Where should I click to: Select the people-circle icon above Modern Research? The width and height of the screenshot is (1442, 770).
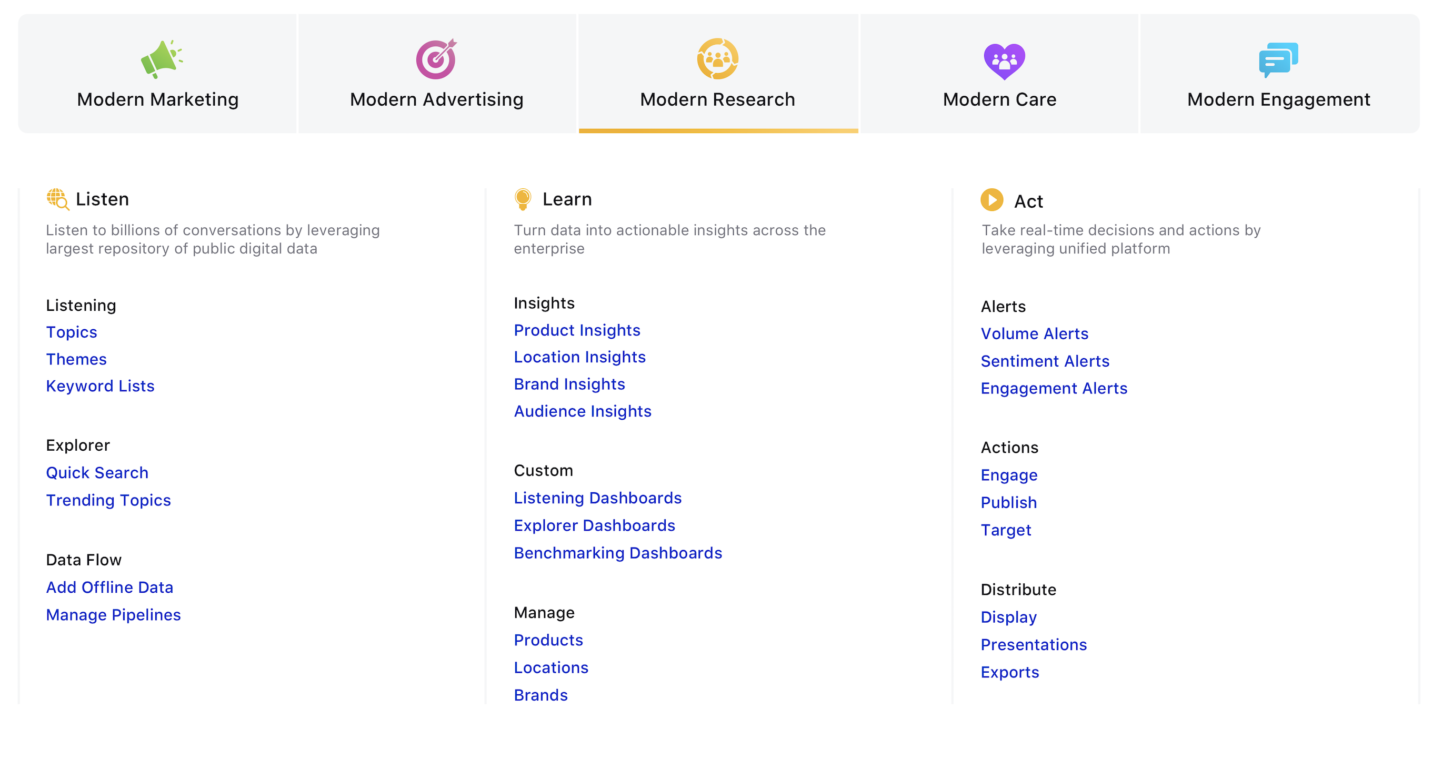(719, 59)
